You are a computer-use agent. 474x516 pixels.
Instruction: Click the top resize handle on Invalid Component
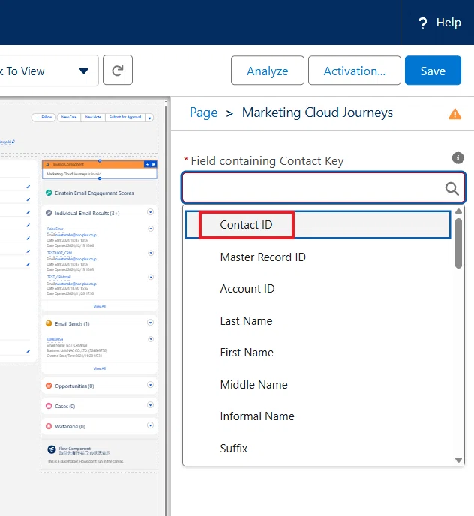tap(100, 161)
